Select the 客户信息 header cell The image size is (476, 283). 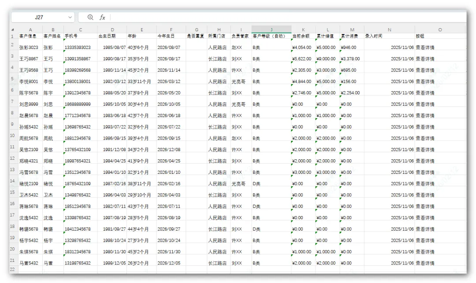(30, 36)
